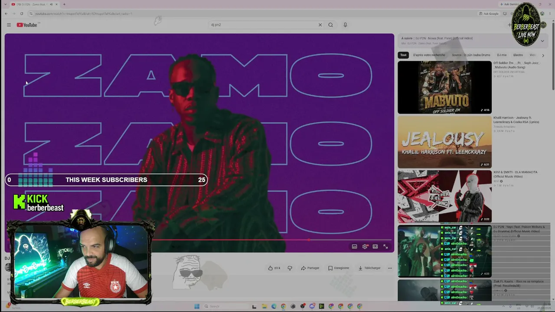Mute the tab using the speaker icon

tap(51, 4)
